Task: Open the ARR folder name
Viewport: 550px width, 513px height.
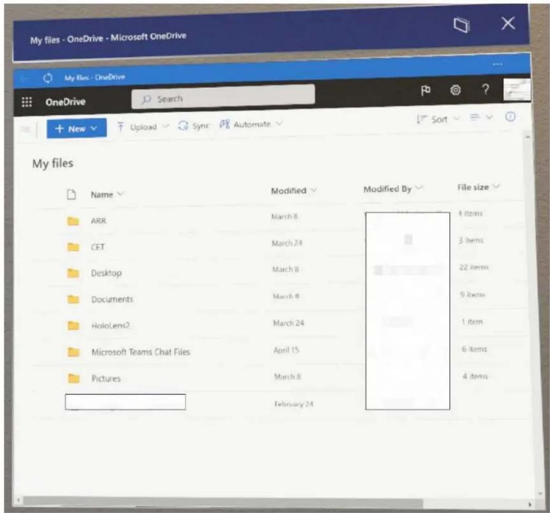Action: (x=98, y=221)
